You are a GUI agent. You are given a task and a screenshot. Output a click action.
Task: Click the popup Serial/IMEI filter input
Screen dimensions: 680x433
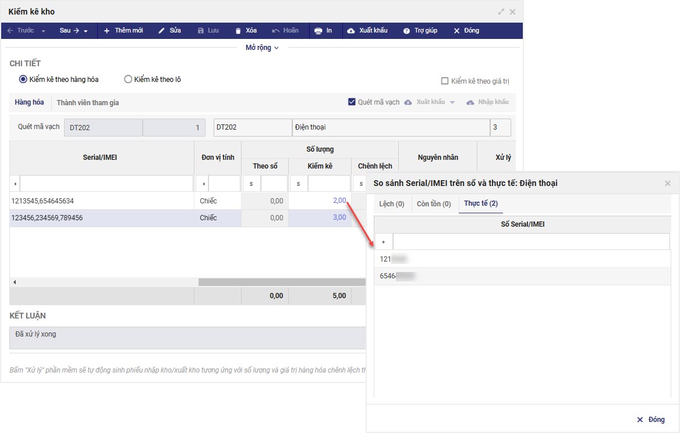click(531, 242)
